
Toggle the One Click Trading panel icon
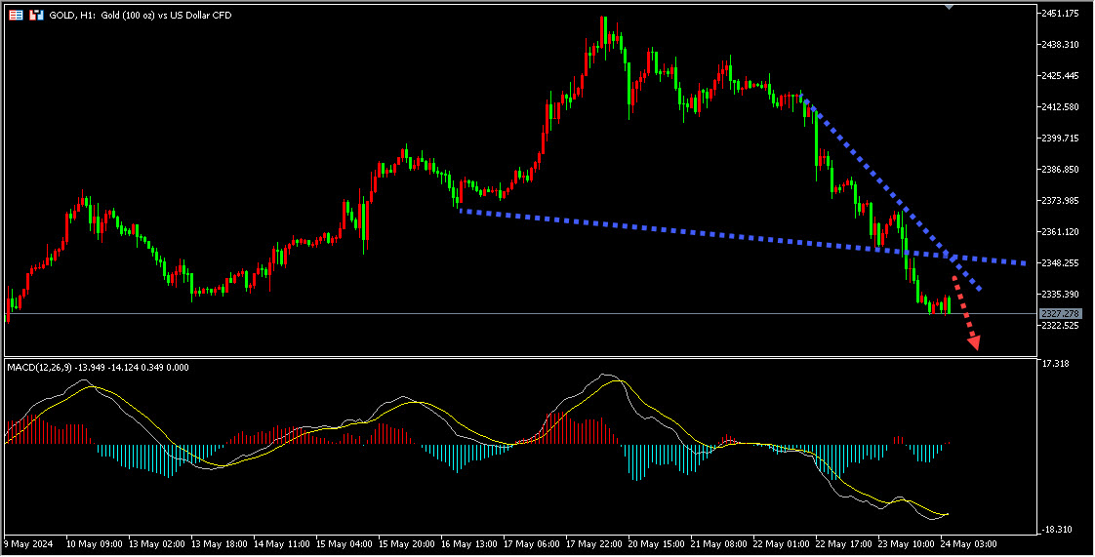pos(36,15)
